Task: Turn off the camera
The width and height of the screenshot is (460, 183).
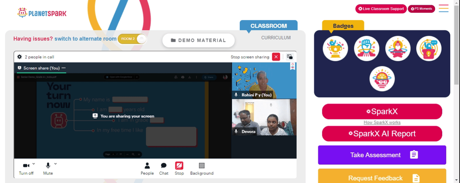Action: pos(26,169)
